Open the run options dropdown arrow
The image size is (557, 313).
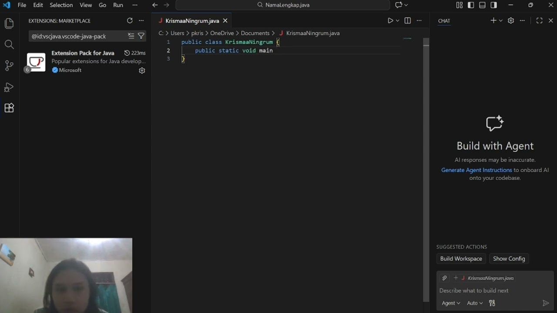(397, 20)
